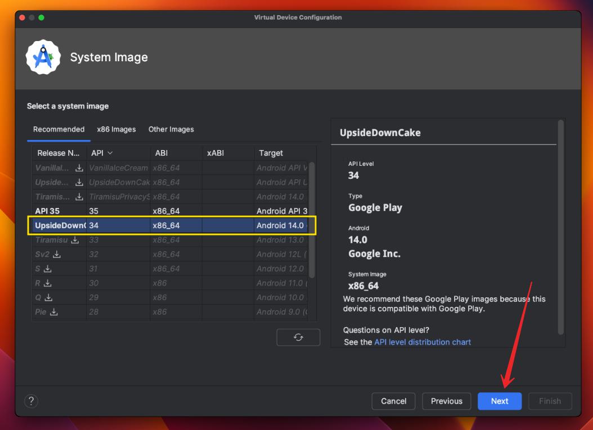Click the Android Studio logo icon
The image size is (593, 430).
pos(43,57)
